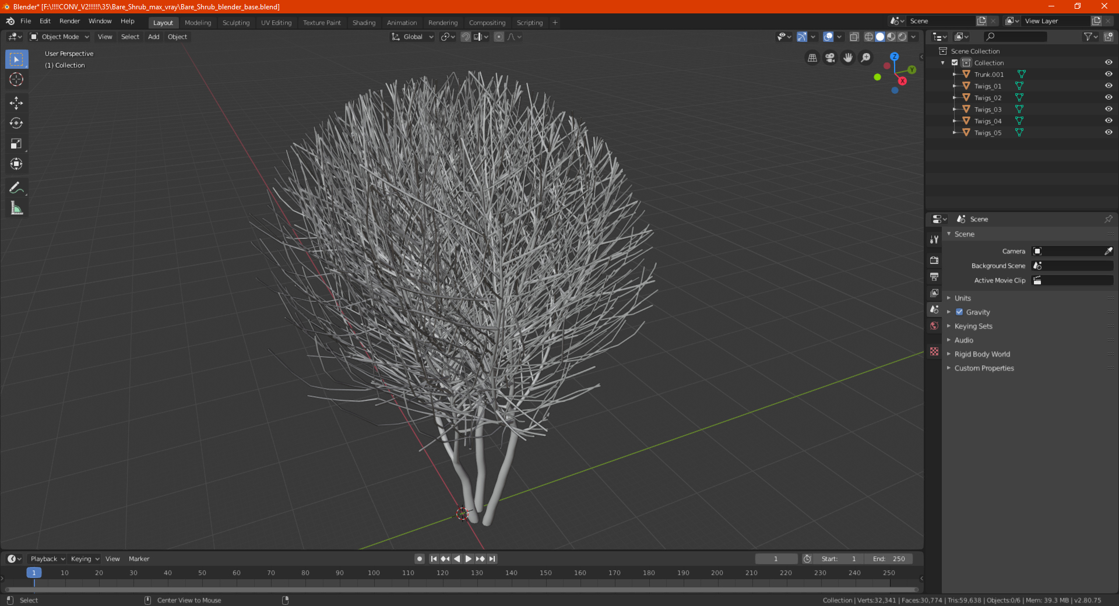Switch to wireframe viewport shading
The image size is (1119, 606).
tap(869, 37)
